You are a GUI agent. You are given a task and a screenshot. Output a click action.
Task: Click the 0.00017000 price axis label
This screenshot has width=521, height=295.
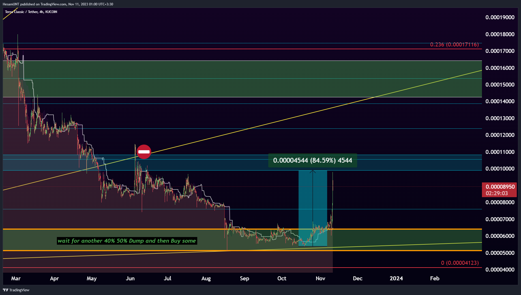[x=500, y=51]
